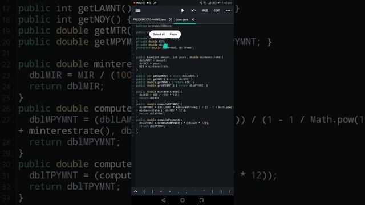This screenshot has height=205, width=365.
Task: Click the getMPYMNT() line in phone editor
Action: coord(172,85)
